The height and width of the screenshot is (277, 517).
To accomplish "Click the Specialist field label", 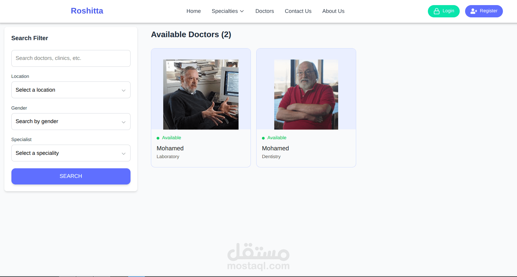I will [x=21, y=140].
